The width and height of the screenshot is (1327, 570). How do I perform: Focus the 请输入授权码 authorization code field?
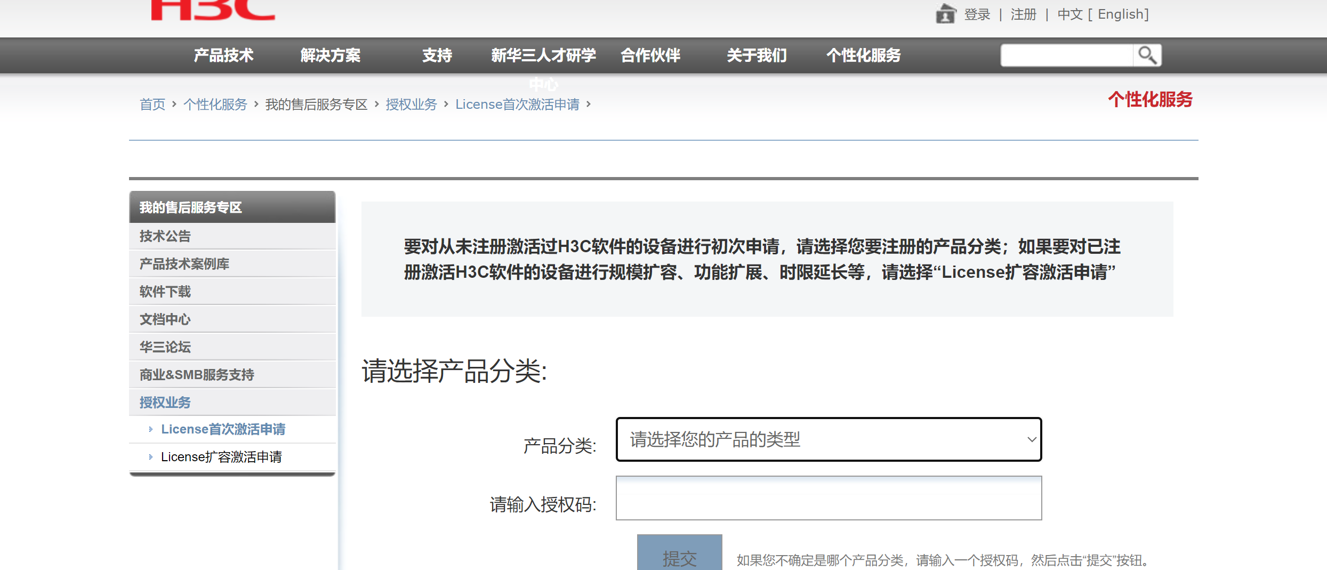(x=829, y=498)
